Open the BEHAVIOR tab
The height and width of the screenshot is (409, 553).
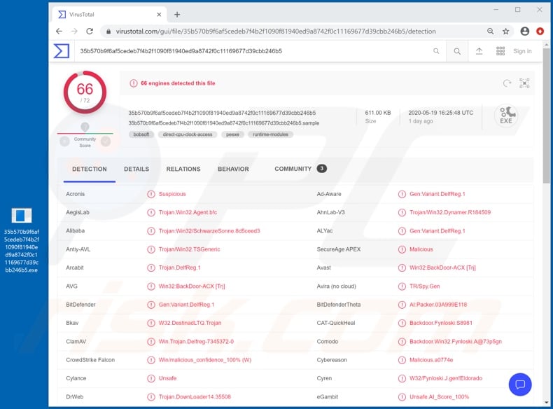(233, 169)
